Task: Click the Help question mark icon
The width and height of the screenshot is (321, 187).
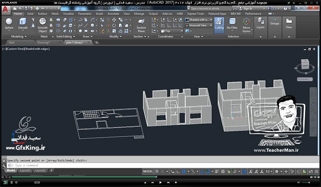Action: [x=285, y=8]
